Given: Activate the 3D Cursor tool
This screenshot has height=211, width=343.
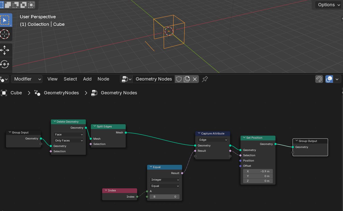Looking at the screenshot, I should click(5, 34).
